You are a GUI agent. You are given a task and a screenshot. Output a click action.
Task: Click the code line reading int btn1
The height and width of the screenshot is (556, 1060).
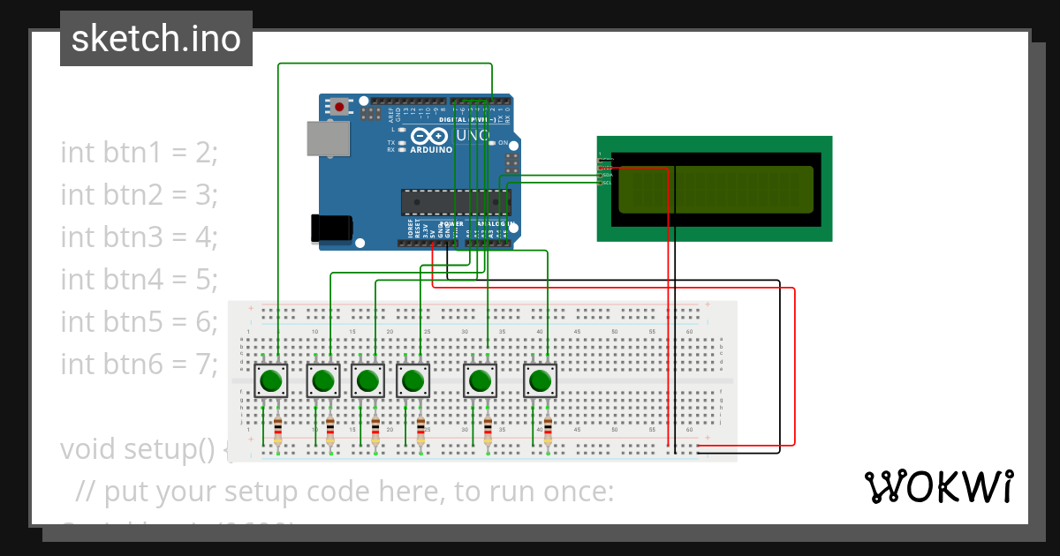click(138, 153)
